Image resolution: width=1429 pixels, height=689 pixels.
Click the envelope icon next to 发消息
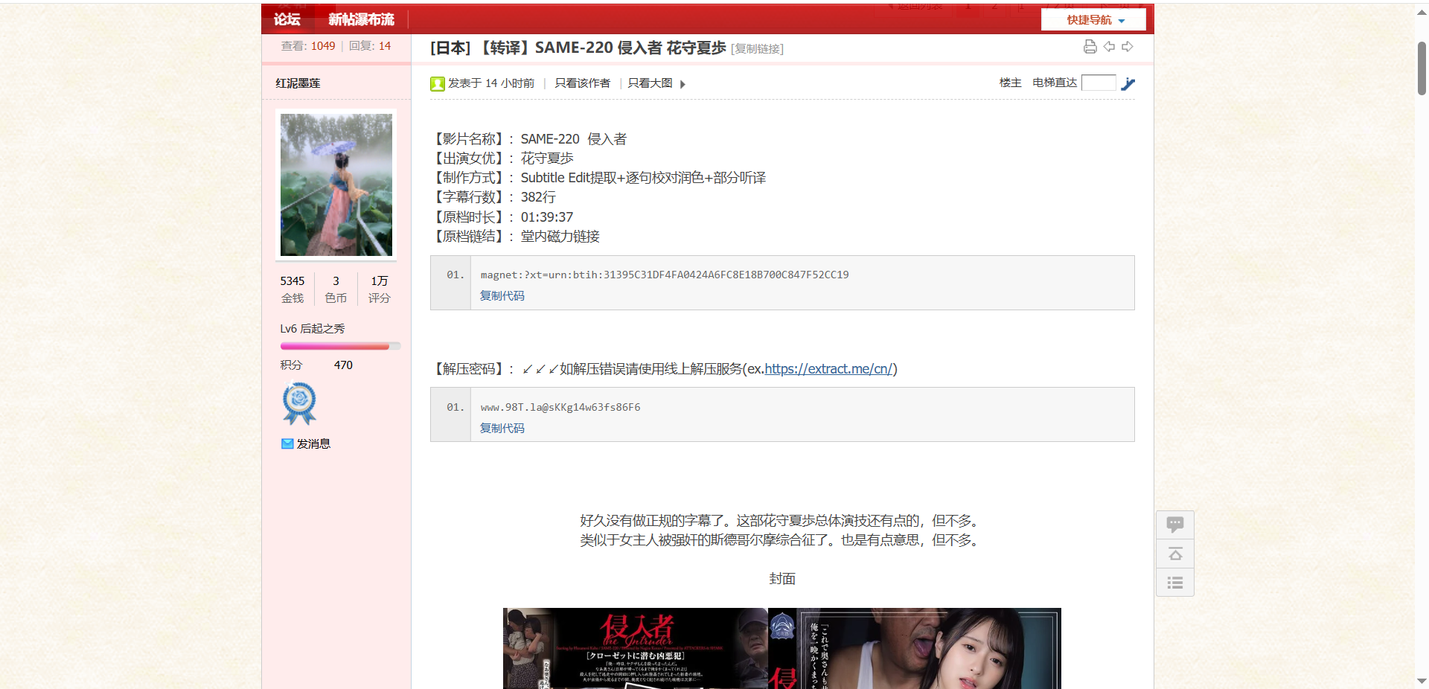[287, 443]
